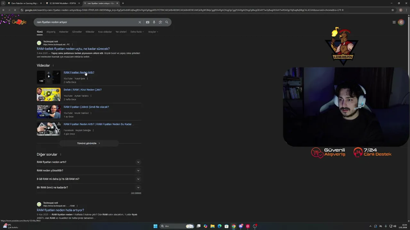Go to the Google logo homepage
Image resolution: width=410 pixels, height=230 pixels.
19,22
